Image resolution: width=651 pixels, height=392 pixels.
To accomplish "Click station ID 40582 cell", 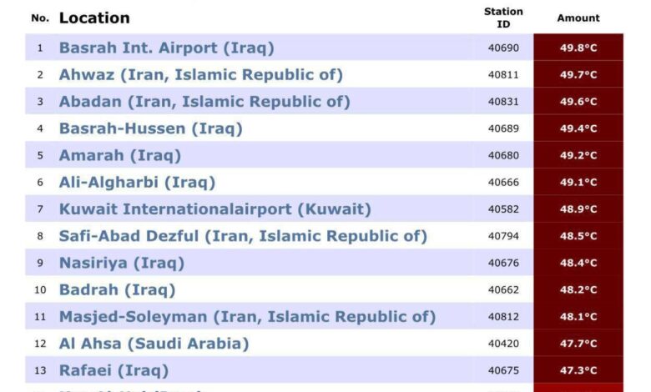I will coord(503,209).
